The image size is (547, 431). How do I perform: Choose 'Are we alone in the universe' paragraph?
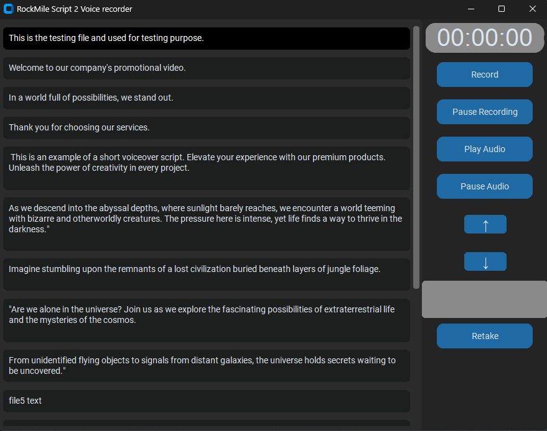click(206, 320)
